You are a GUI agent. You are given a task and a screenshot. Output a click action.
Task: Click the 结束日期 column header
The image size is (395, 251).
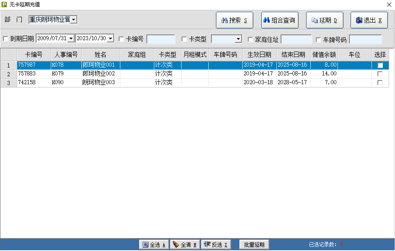coord(293,55)
